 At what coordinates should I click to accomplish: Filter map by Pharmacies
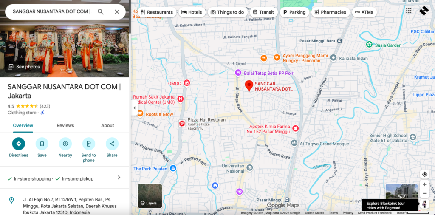[x=330, y=12]
